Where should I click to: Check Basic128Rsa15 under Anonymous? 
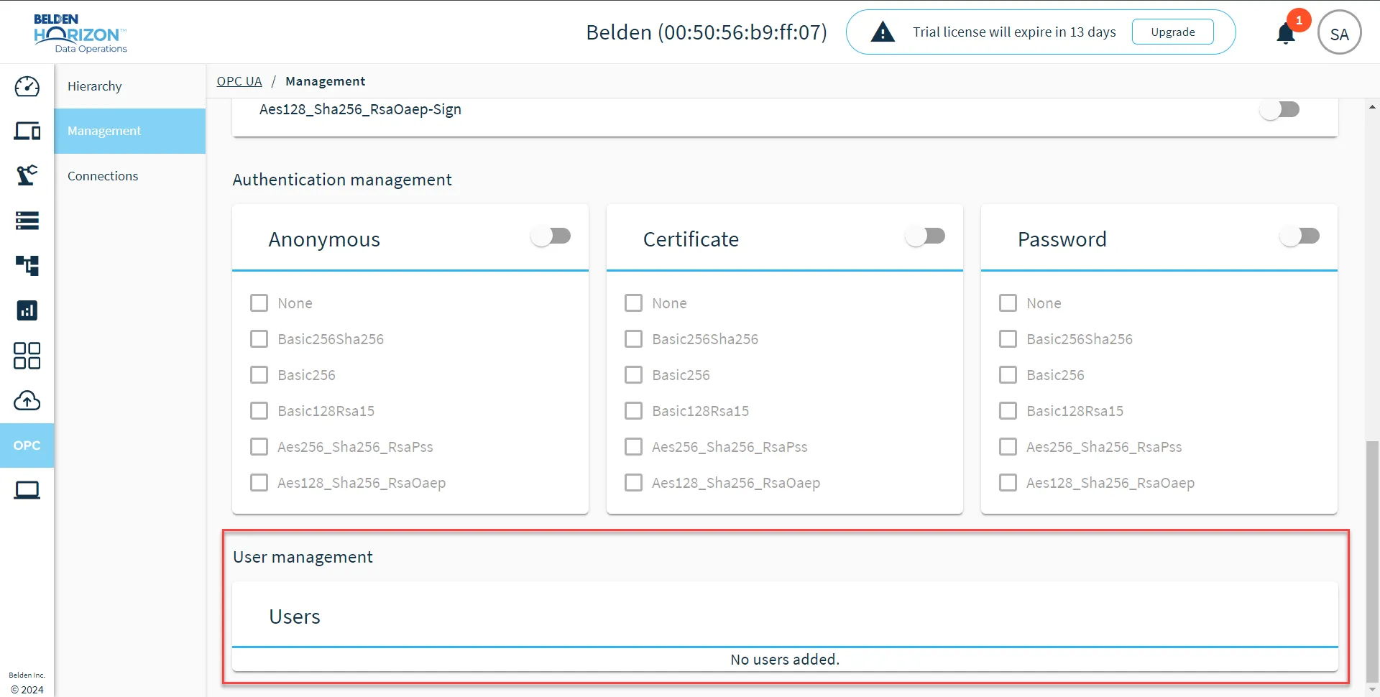pos(259,411)
